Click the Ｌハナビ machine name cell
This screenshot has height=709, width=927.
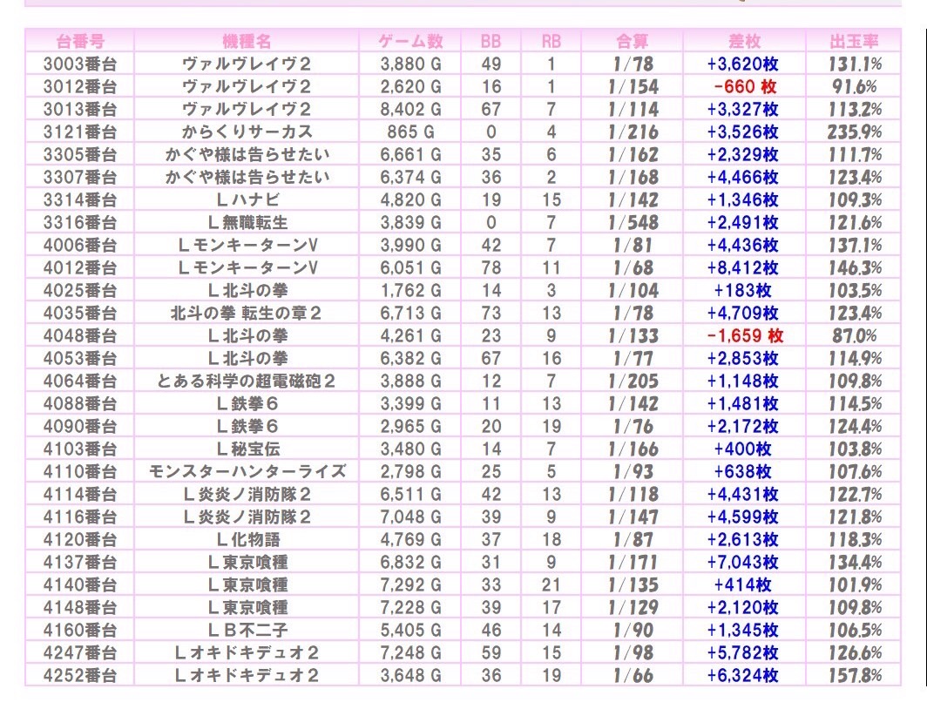click(247, 199)
